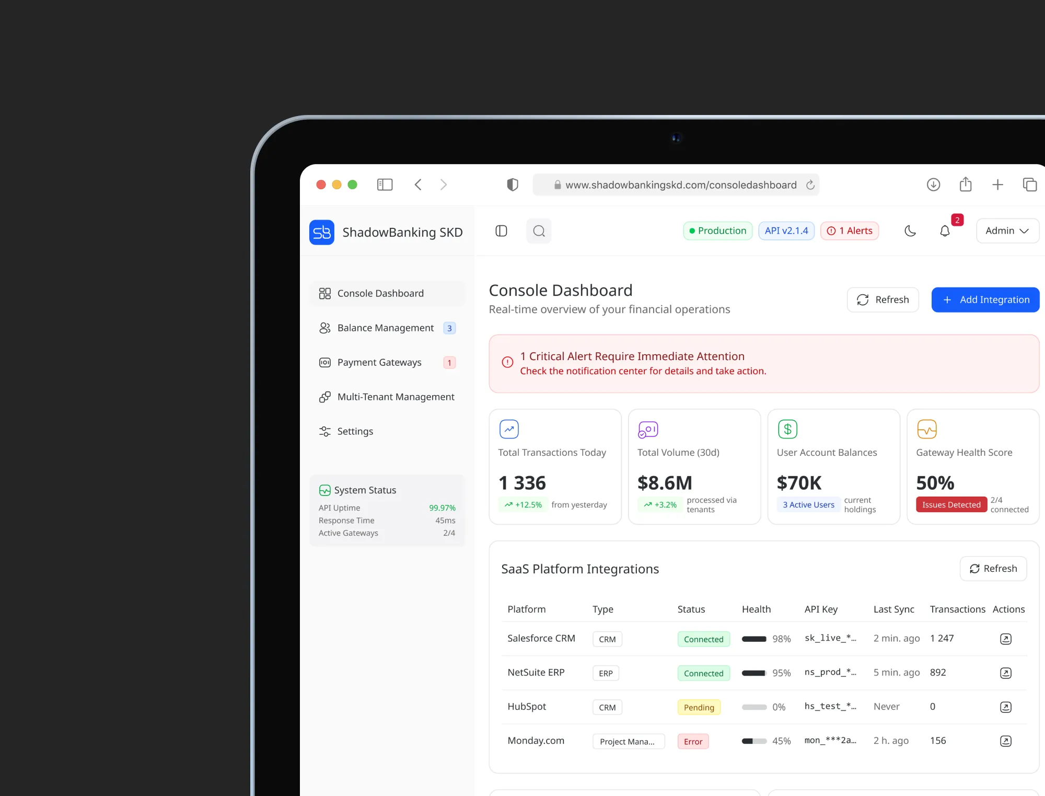
Task: Click the Issues Detected badge
Action: tap(951, 504)
